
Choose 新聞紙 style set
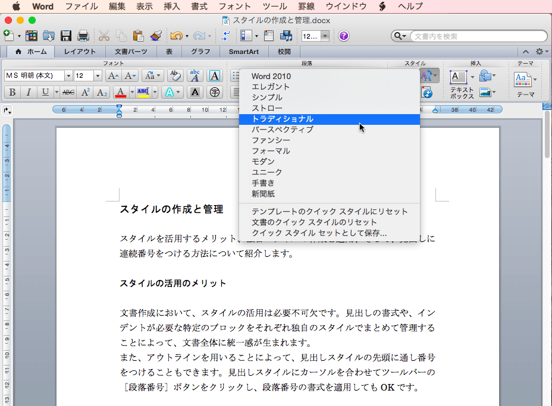[x=329, y=194]
